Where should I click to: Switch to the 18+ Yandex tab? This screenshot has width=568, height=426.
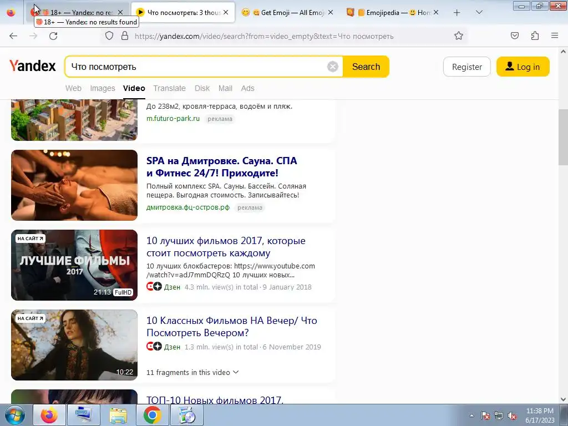coord(78,13)
